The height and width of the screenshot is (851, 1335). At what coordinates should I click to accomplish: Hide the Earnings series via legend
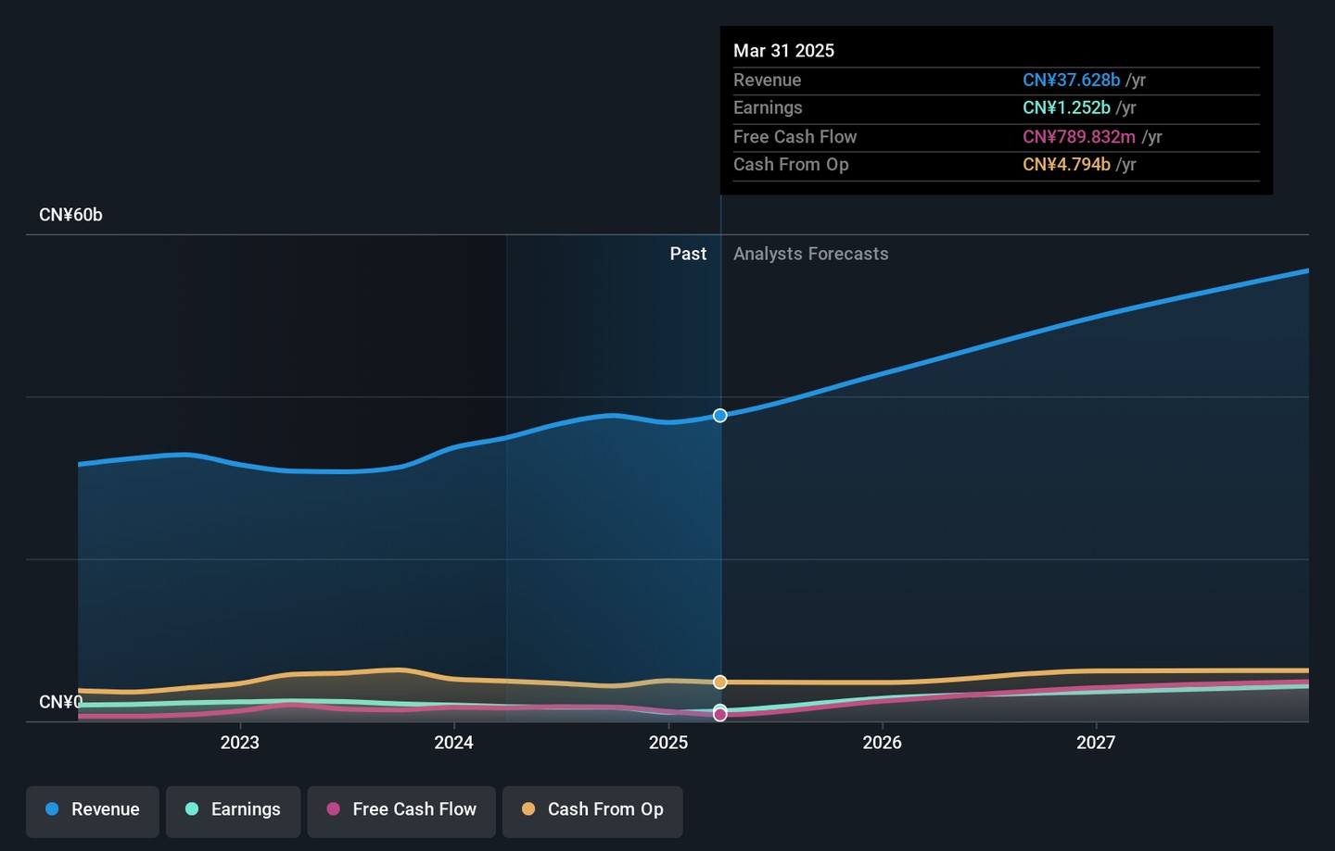(233, 810)
